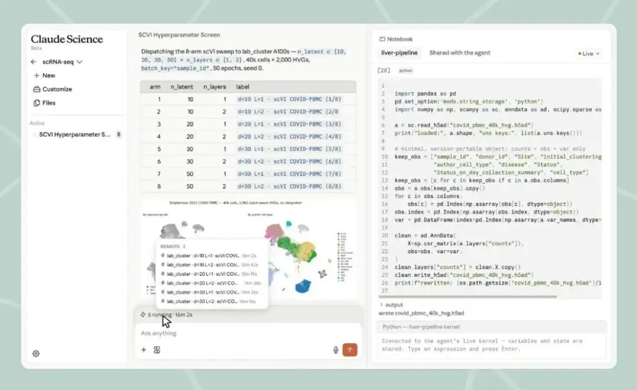Expand the output section chevron
Screen dimensions: 637x390
381,304
